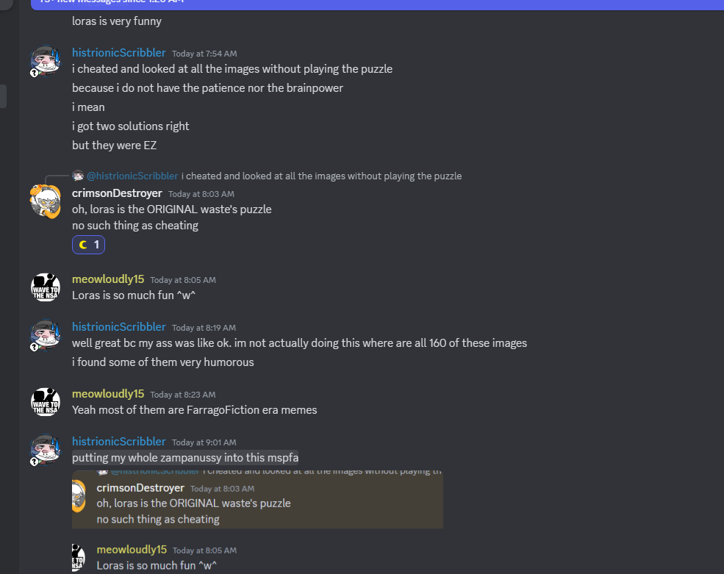
Task: Open histrionicScribbler's avatar at the 8:19 AM message
Action: click(45, 335)
